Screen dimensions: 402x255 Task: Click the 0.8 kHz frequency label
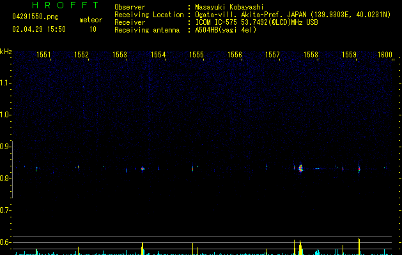tap(6, 178)
